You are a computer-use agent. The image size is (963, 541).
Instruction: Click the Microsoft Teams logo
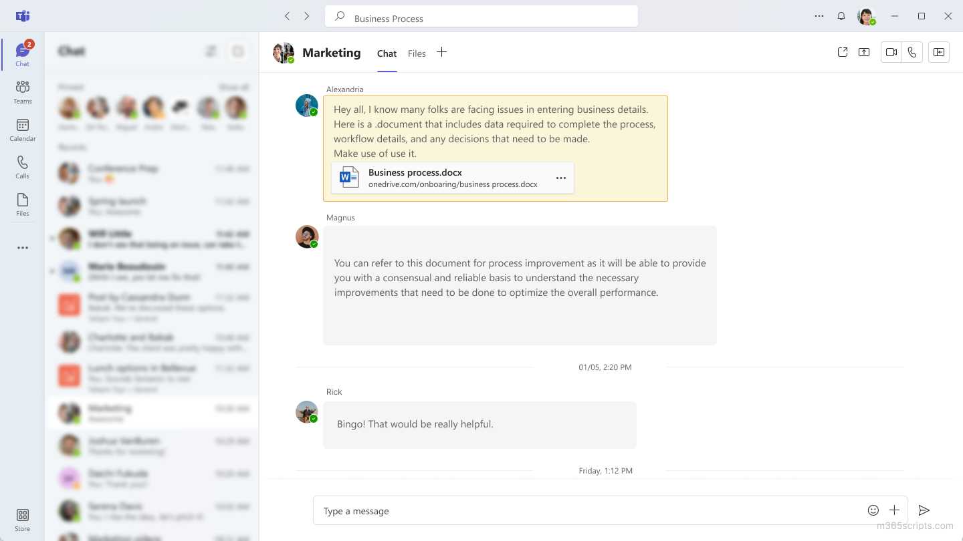click(x=23, y=16)
